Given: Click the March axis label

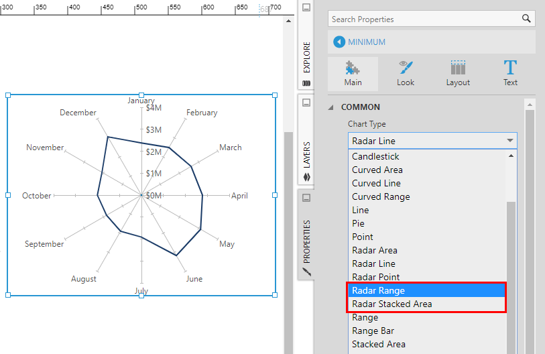Looking at the screenshot, I should [230, 147].
